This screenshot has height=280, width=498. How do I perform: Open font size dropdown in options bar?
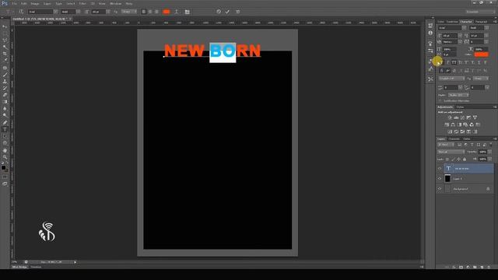108,12
